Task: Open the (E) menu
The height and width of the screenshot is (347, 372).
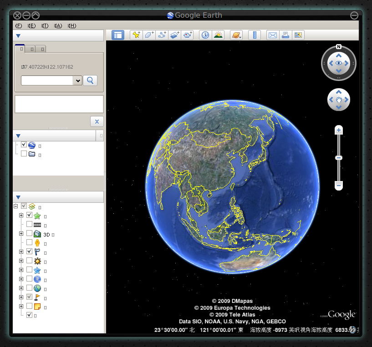Action: 31,25
